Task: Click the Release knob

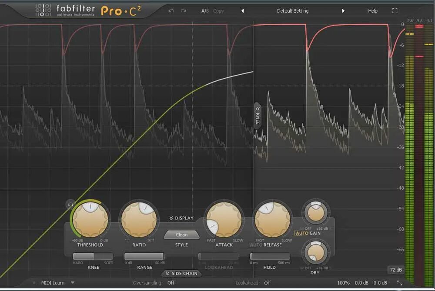Action: 272,219
